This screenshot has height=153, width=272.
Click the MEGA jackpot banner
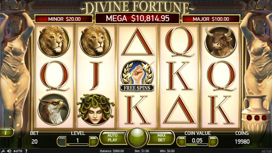pos(137,18)
